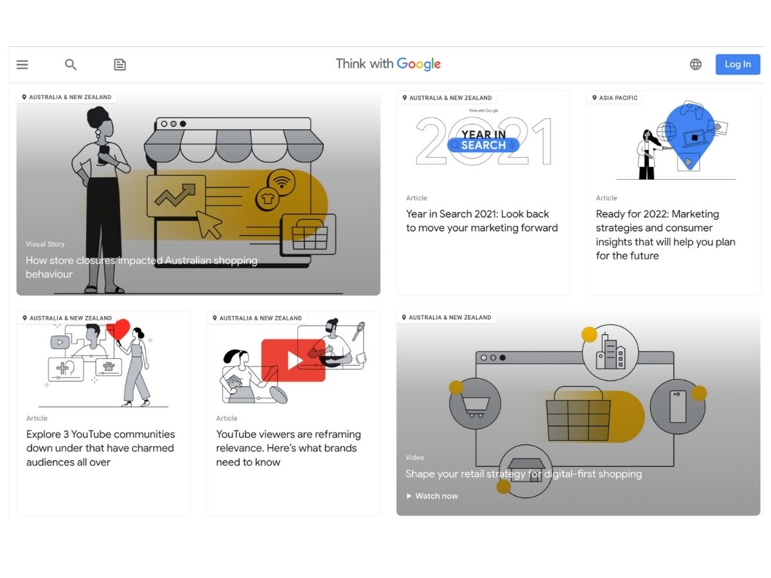
Task: Click the Article label on Ready for 2022 card
Action: tap(607, 198)
